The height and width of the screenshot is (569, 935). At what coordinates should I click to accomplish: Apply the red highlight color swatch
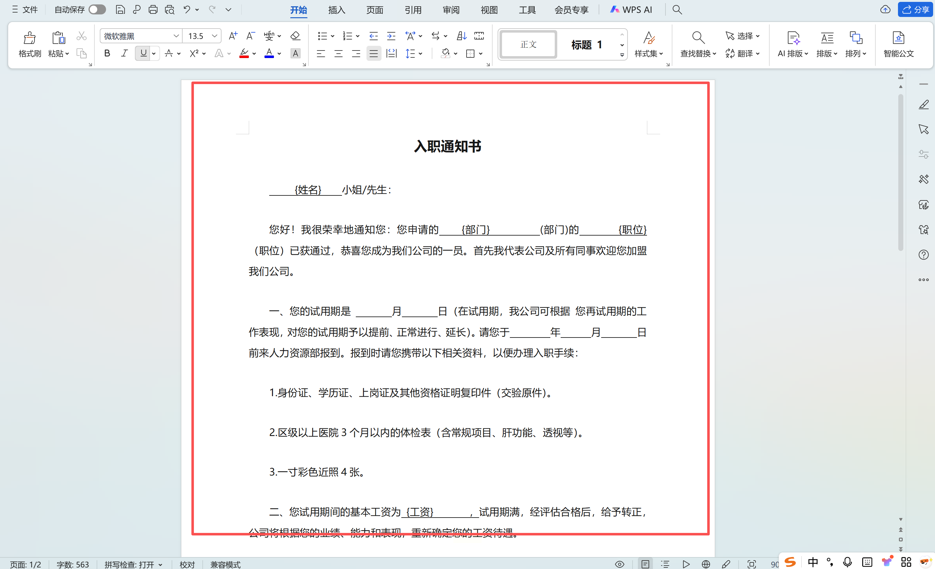tap(244, 54)
